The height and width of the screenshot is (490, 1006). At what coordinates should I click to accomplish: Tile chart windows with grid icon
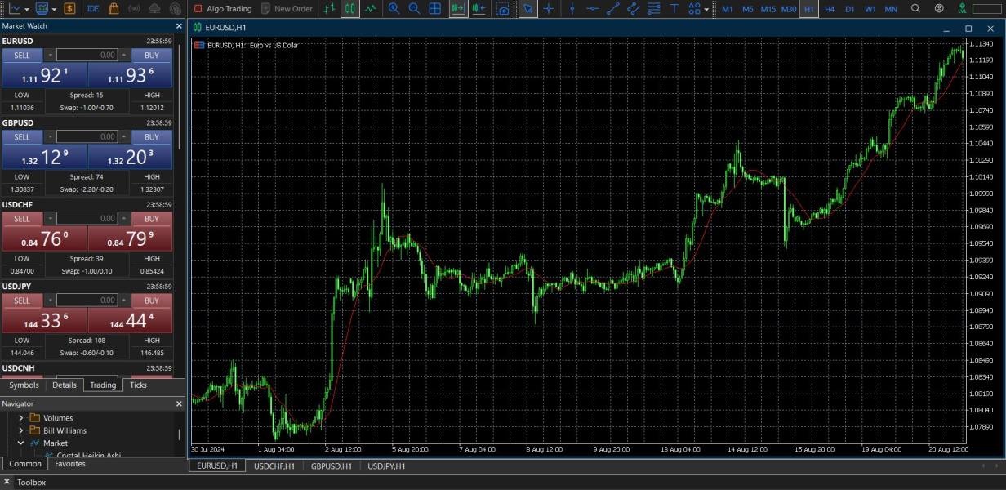click(x=435, y=9)
